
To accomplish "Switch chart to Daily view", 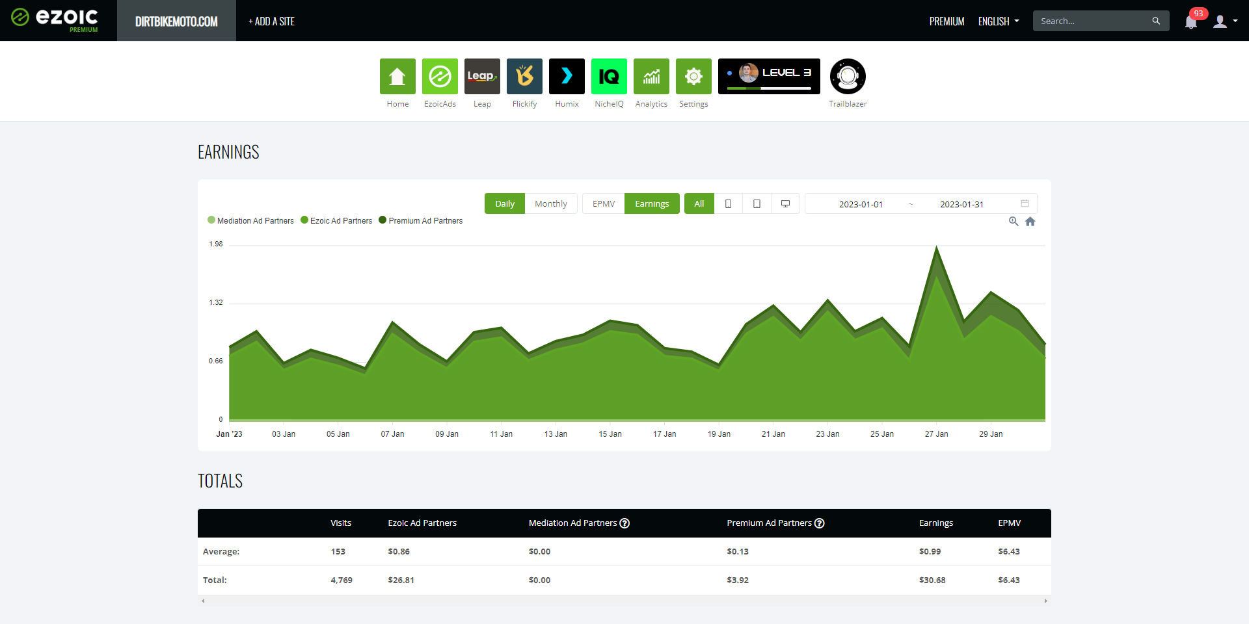I will coord(505,203).
